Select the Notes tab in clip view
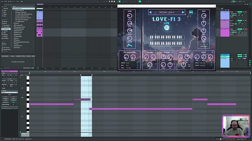The image size is (252, 141). (10, 92)
